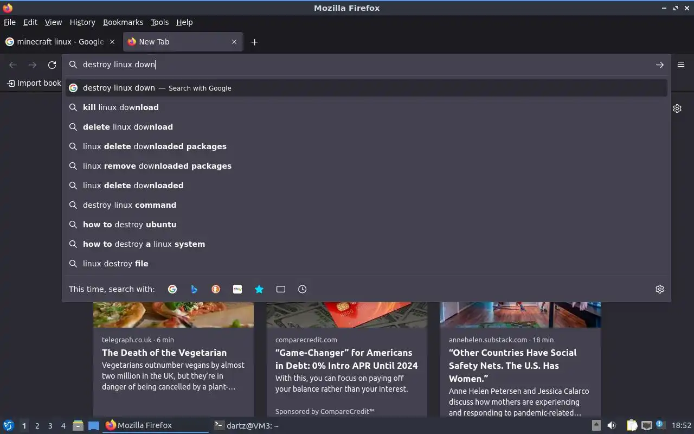Choose suggestion 'linux delete downloaded packages'
The height and width of the screenshot is (434, 694).
tap(366, 146)
